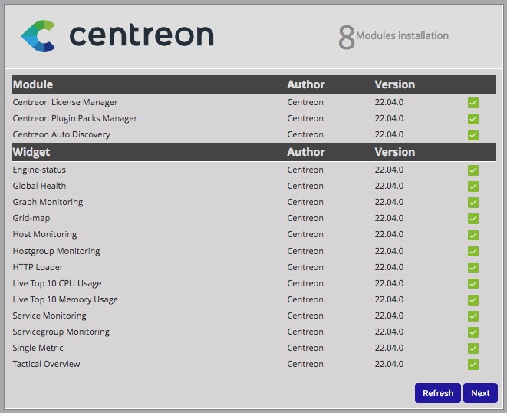507x413 pixels.
Task: Click the green check beside Grid-map widget
Action: pyautogui.click(x=473, y=219)
